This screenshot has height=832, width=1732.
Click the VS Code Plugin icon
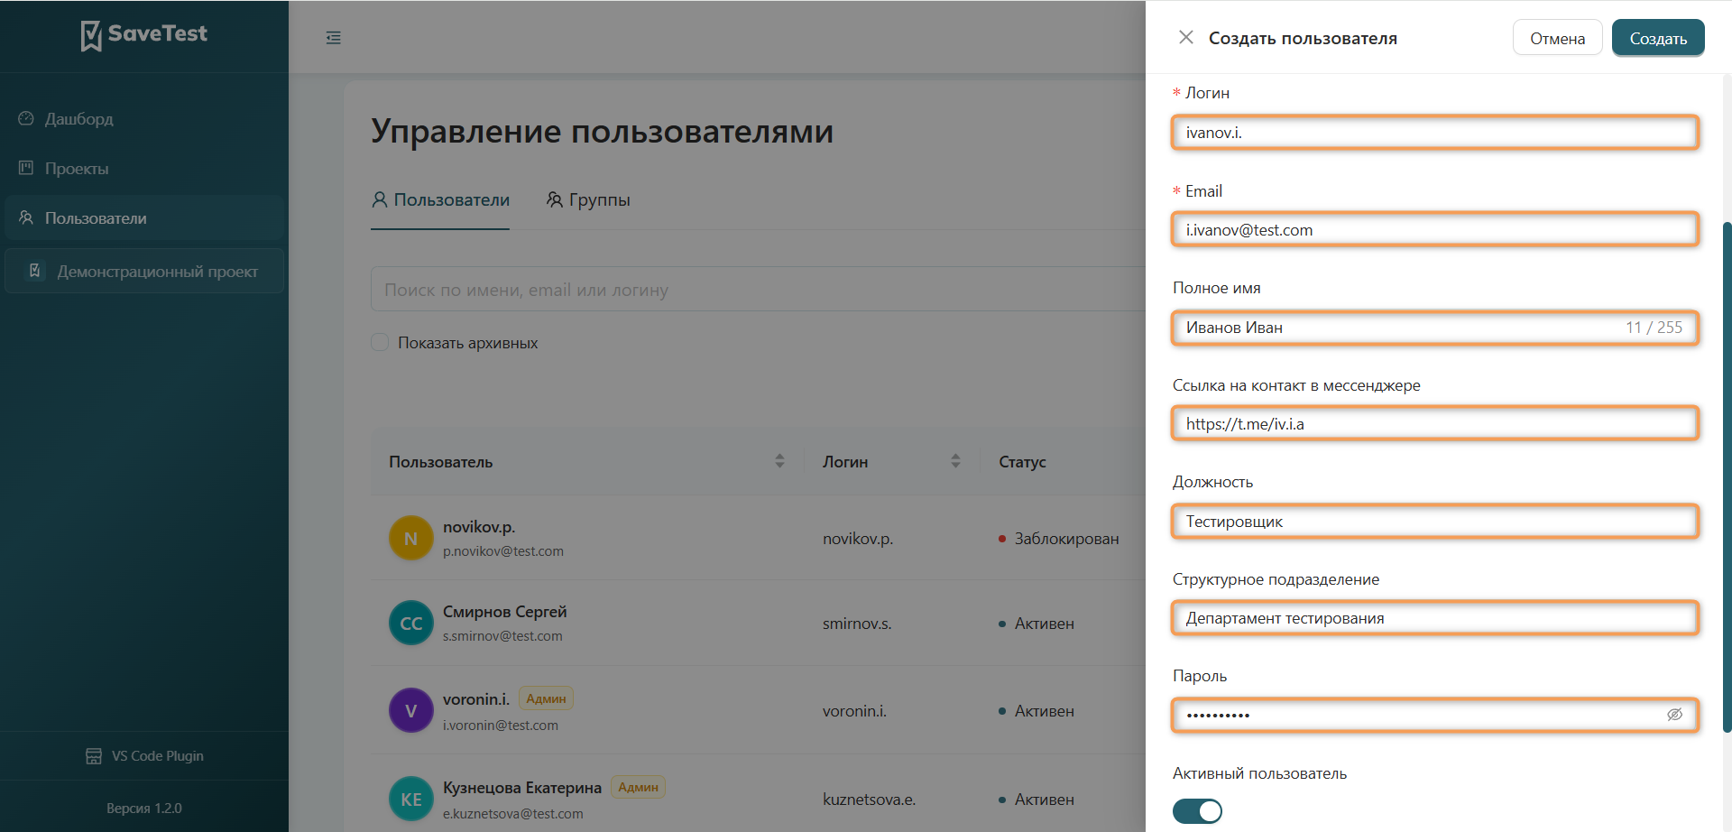(94, 755)
